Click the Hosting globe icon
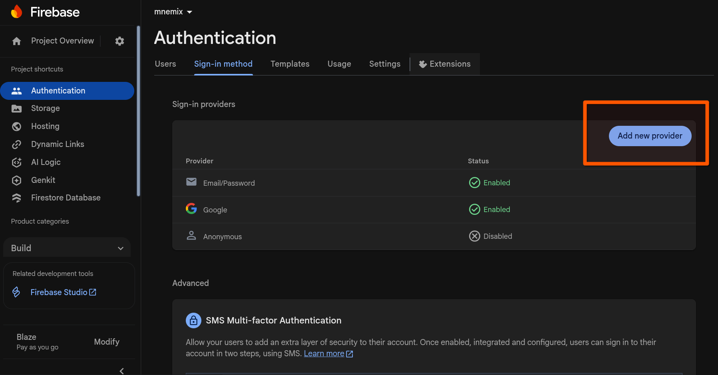The height and width of the screenshot is (375, 718). pyautogui.click(x=17, y=126)
